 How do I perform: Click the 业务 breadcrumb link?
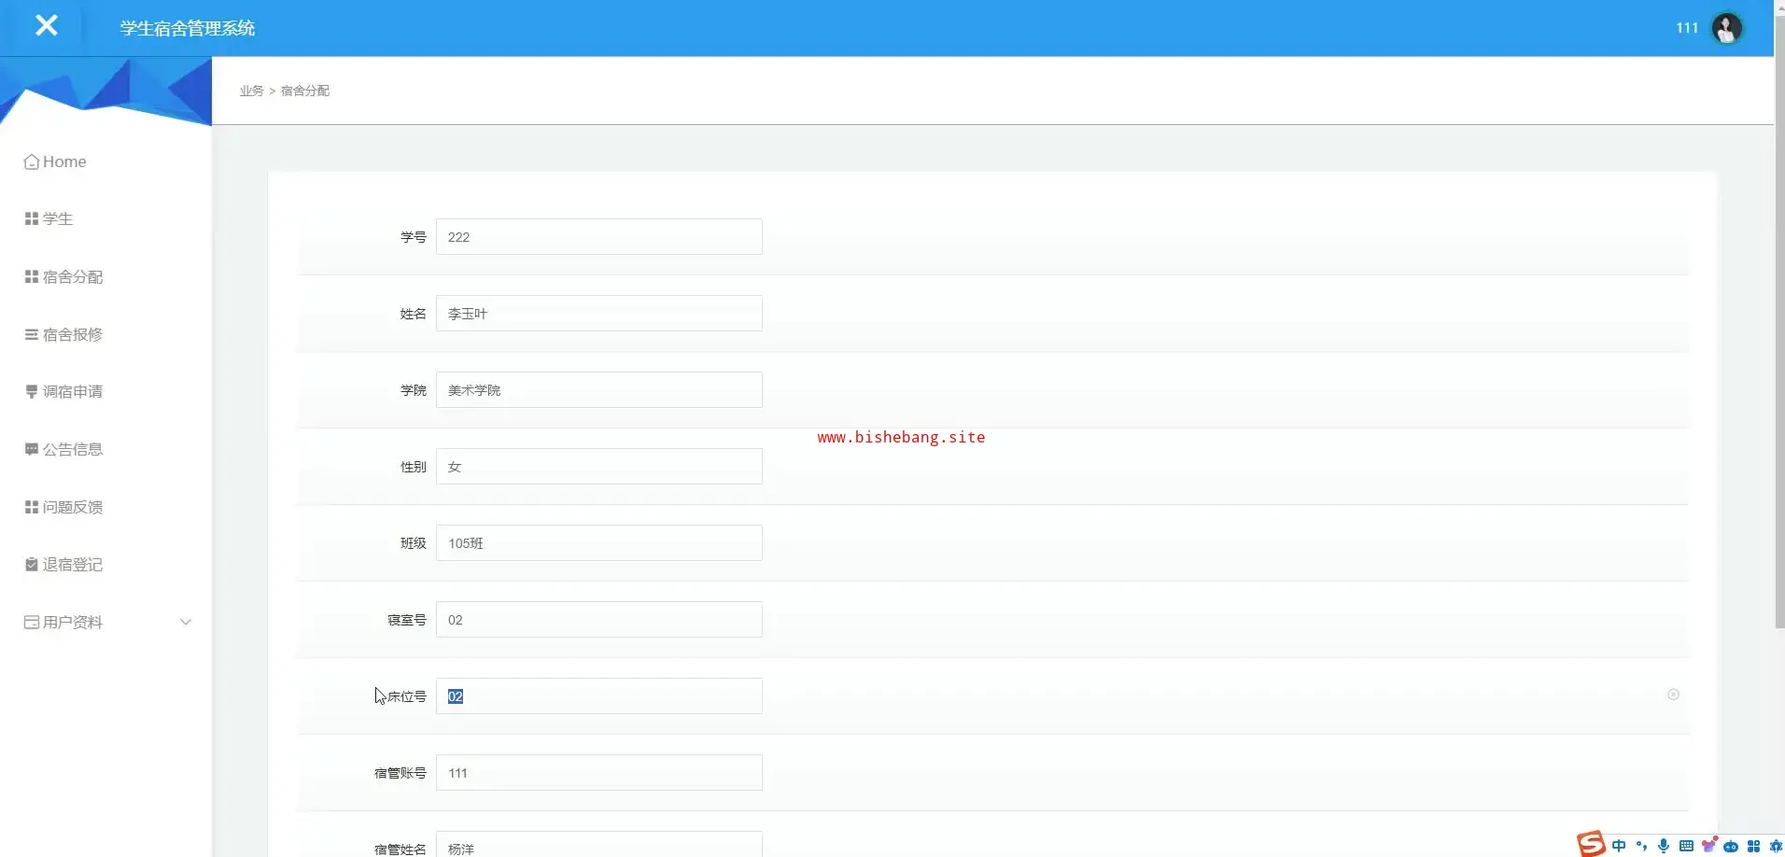pyautogui.click(x=251, y=91)
